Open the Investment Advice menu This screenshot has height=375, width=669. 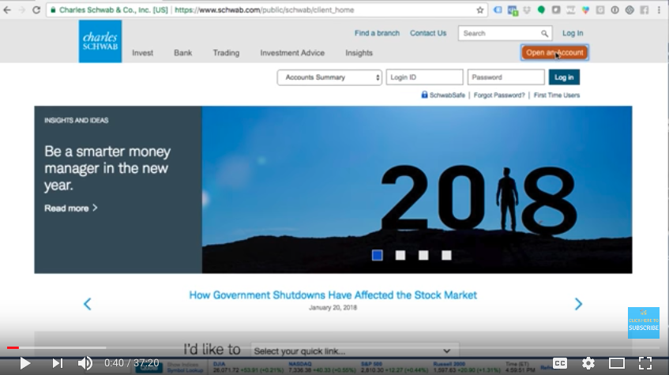point(292,53)
